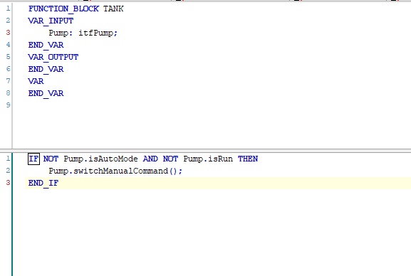The height and width of the screenshot is (276, 411).
Task: Click the END_IF keyword on highlighted line
Action: click(43, 183)
